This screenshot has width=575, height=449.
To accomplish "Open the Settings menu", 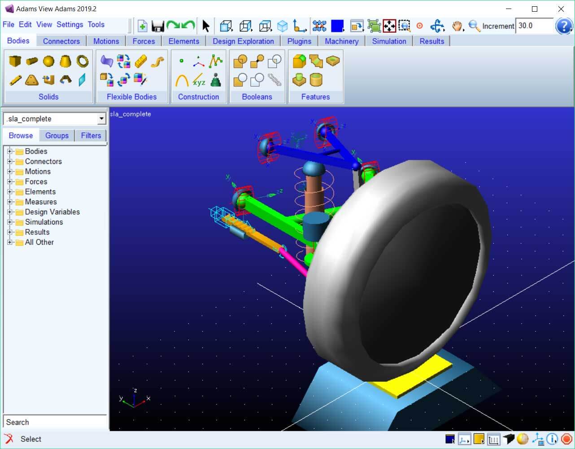I will (x=70, y=25).
